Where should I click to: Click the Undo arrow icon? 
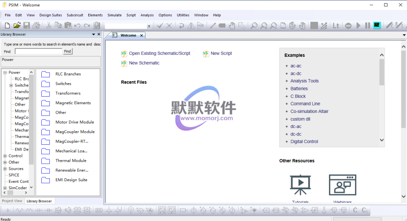point(78,25)
